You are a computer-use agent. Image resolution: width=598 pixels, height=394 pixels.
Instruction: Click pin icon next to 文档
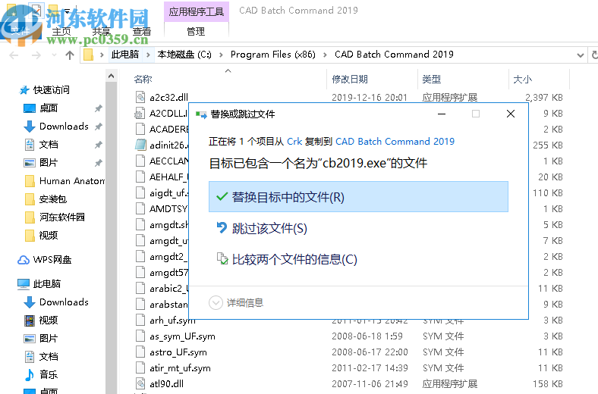click(x=99, y=145)
